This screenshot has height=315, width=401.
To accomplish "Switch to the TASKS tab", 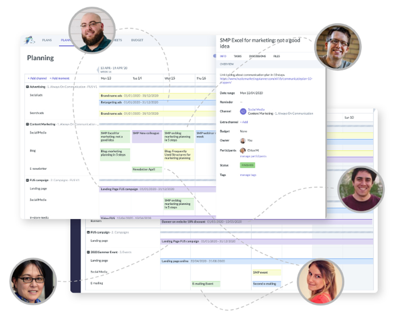I will (237, 56).
